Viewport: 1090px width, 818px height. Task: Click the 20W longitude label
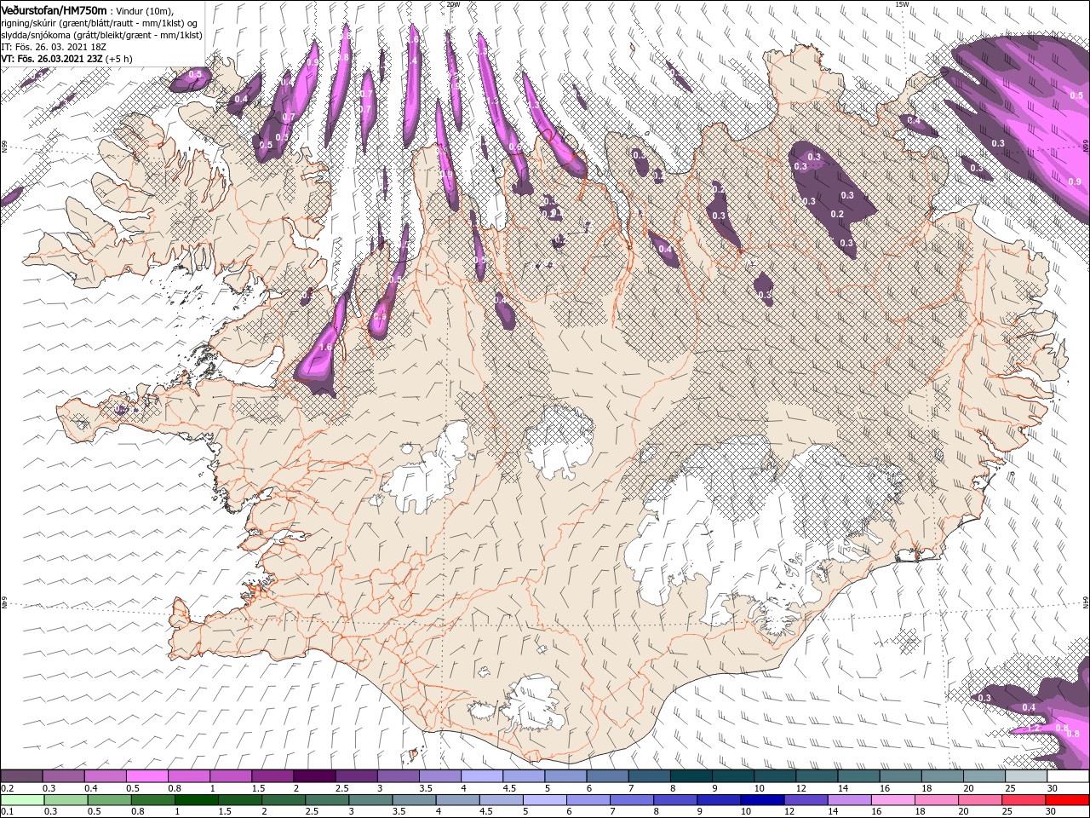pos(452,4)
